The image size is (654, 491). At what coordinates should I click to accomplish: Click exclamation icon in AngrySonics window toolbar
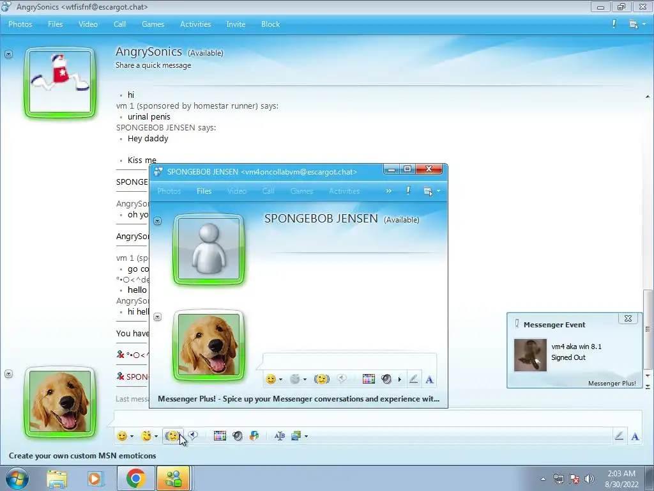point(614,24)
